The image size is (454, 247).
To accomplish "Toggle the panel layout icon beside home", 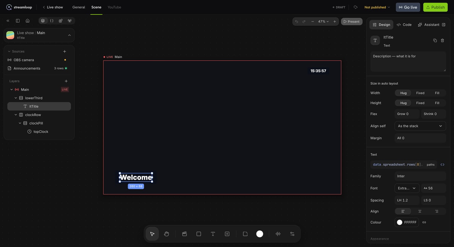I will tap(18, 21).
